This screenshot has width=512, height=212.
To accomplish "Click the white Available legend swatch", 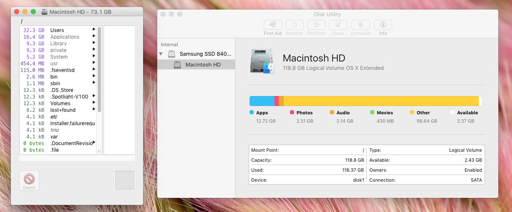I will click(x=453, y=112).
